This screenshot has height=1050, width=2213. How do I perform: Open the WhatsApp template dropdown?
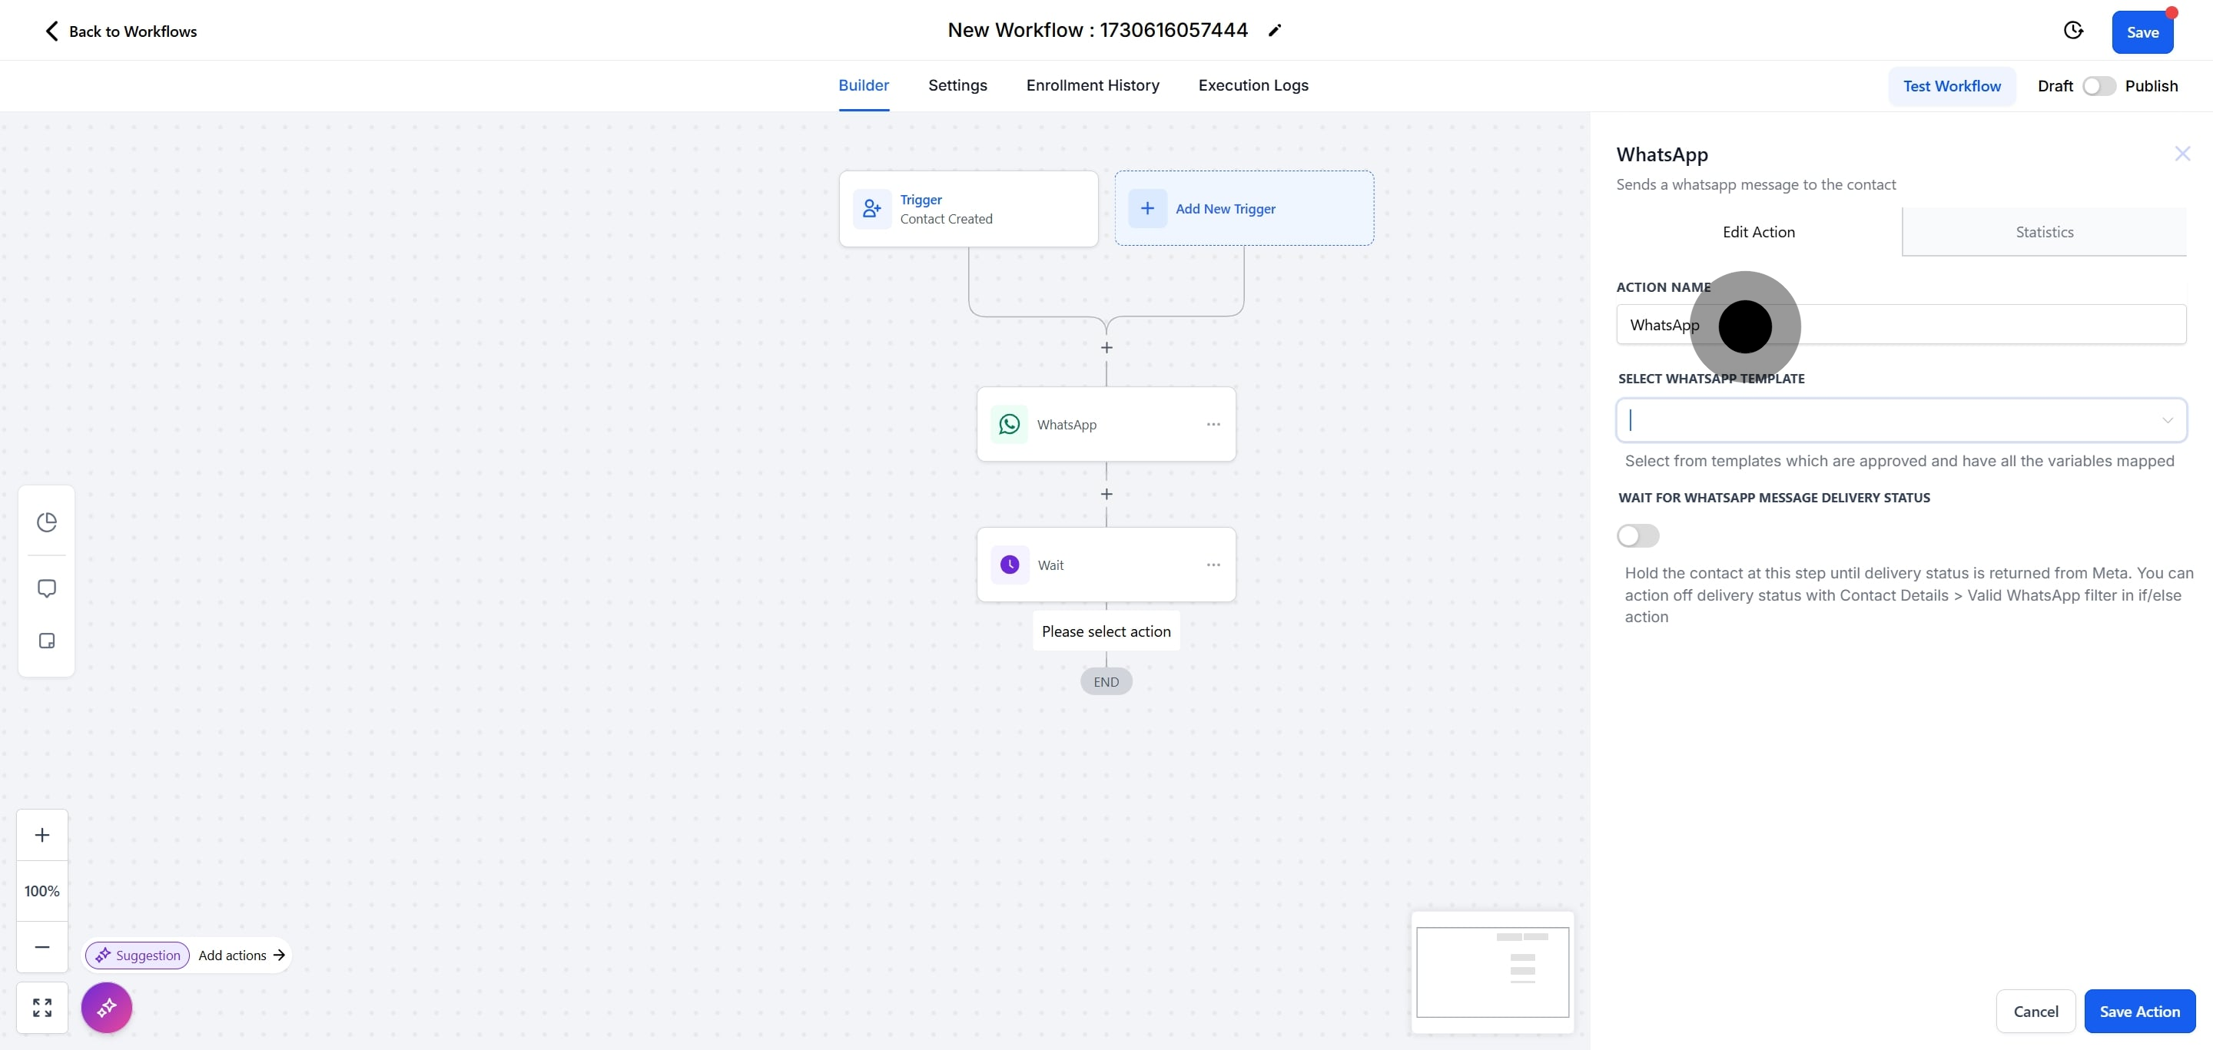point(1900,420)
